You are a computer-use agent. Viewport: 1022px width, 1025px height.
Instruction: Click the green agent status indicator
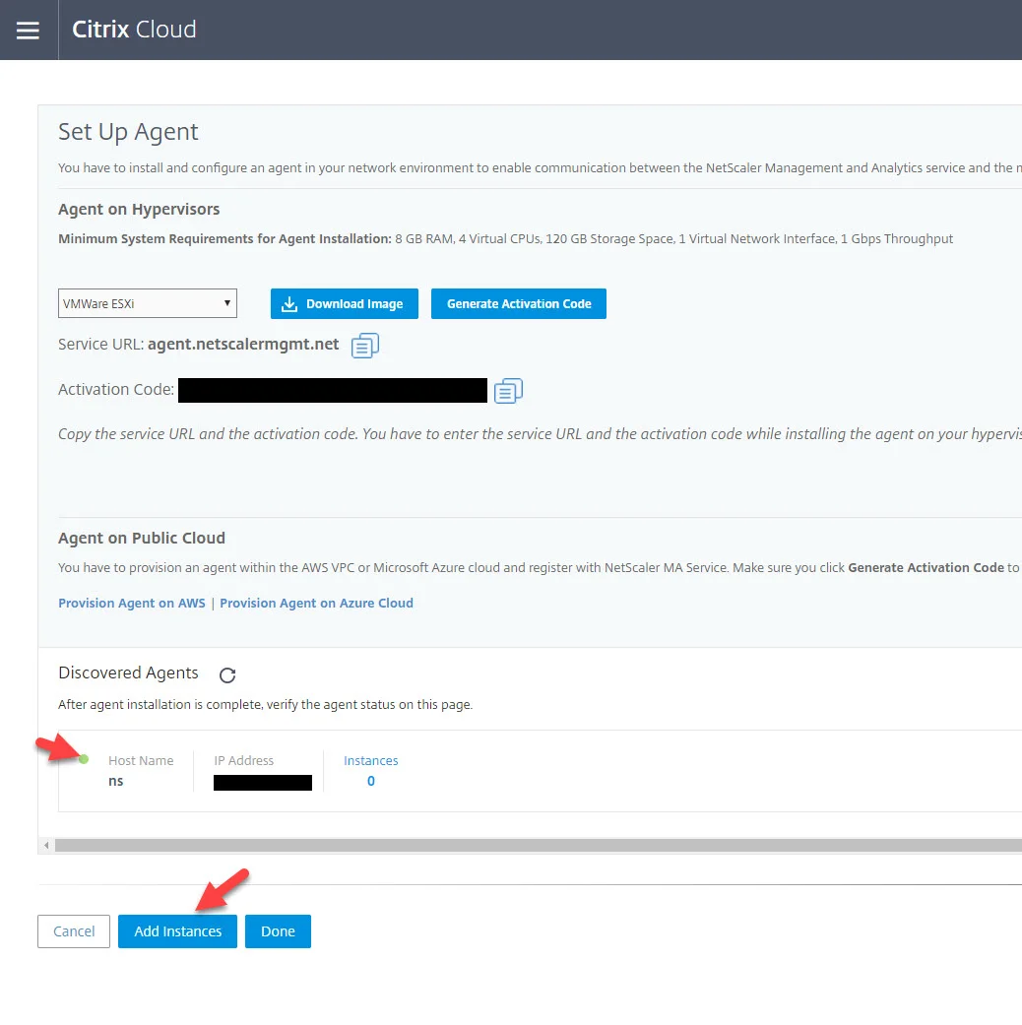(84, 759)
